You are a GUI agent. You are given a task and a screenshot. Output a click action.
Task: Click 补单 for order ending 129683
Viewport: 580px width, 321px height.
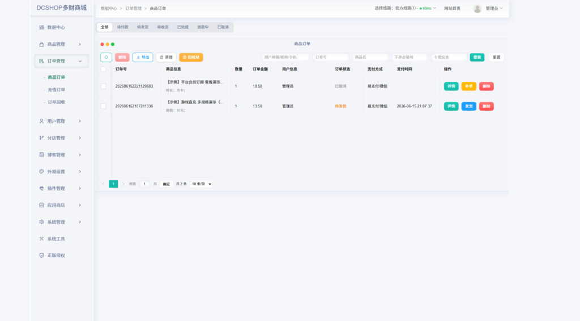pos(468,86)
